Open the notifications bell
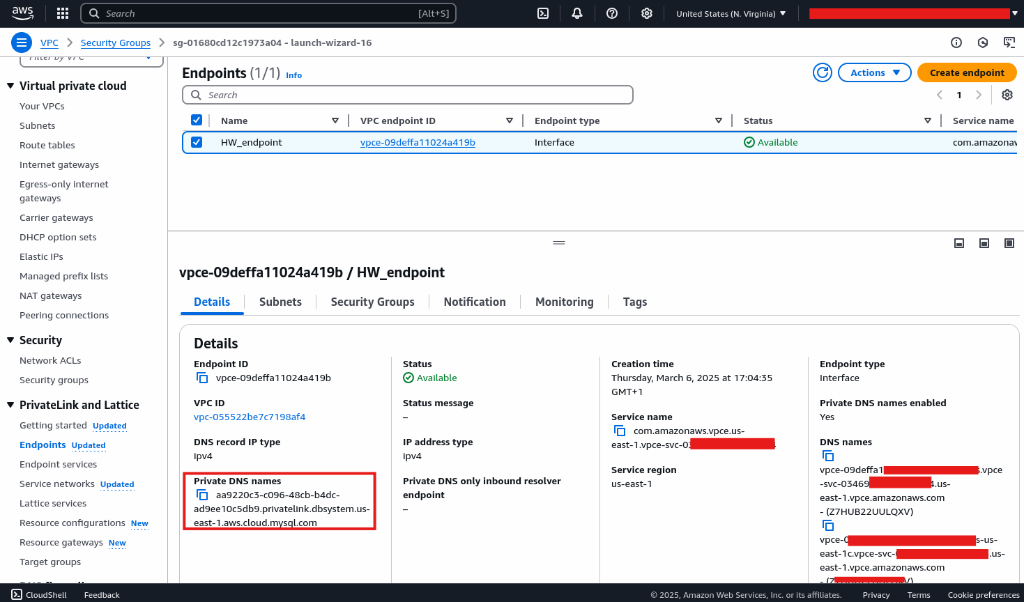The width and height of the screenshot is (1024, 602). (577, 13)
